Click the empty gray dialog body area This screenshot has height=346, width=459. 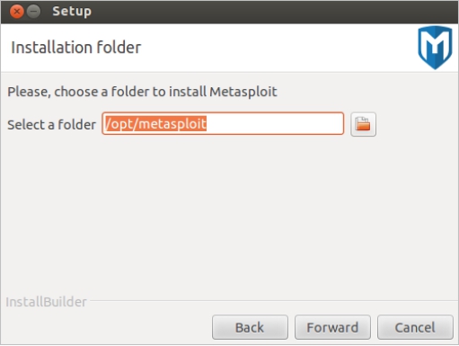click(229, 216)
